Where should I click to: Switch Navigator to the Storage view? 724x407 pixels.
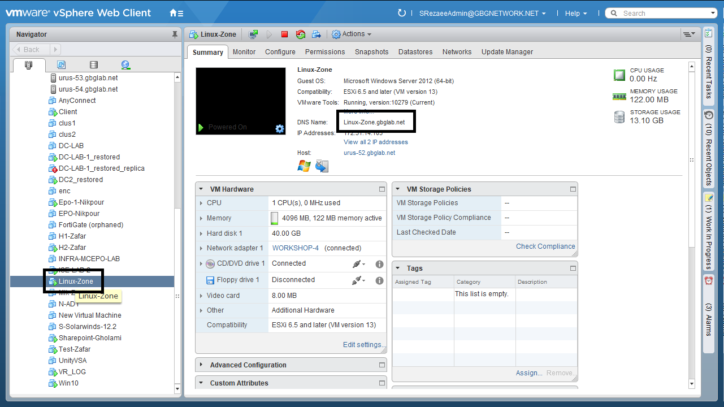tap(94, 65)
